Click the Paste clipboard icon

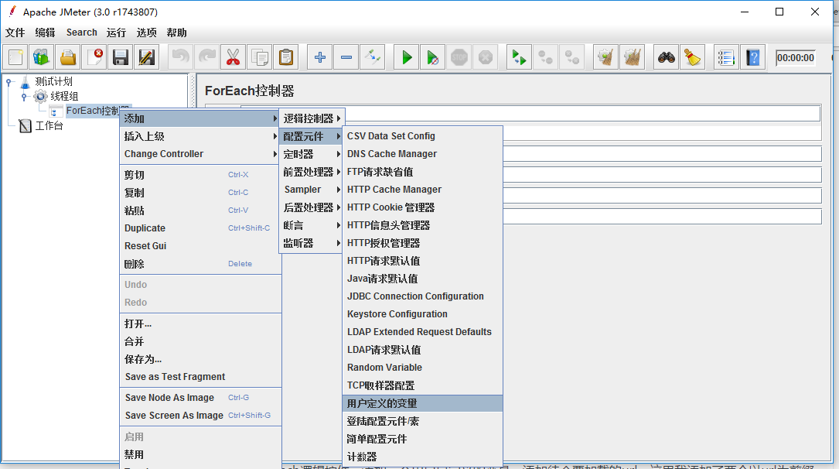[x=286, y=57]
